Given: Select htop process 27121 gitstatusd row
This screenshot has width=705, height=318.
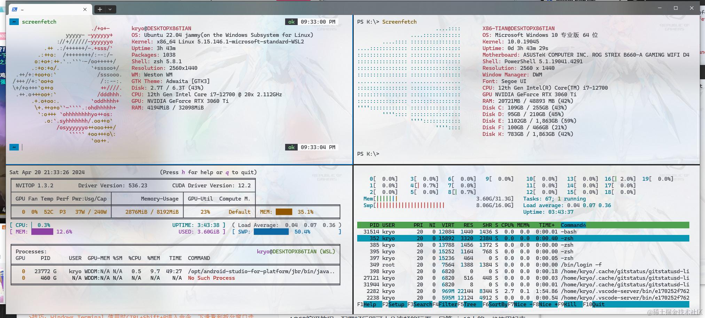Looking at the screenshot, I should (523, 278).
